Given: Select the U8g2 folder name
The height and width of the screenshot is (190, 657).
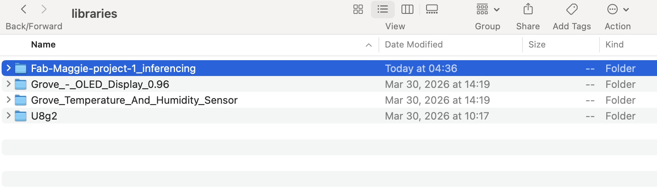Looking at the screenshot, I should (44, 116).
